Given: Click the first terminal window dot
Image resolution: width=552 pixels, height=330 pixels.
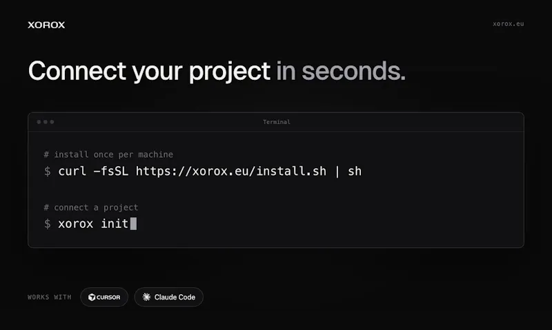Looking at the screenshot, I should click(x=39, y=122).
